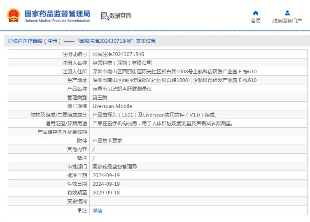Viewport: 310px width, 222px height.
Task: Click 国家药品监督管理局 in the 审批部门 row
Action: [114, 167]
